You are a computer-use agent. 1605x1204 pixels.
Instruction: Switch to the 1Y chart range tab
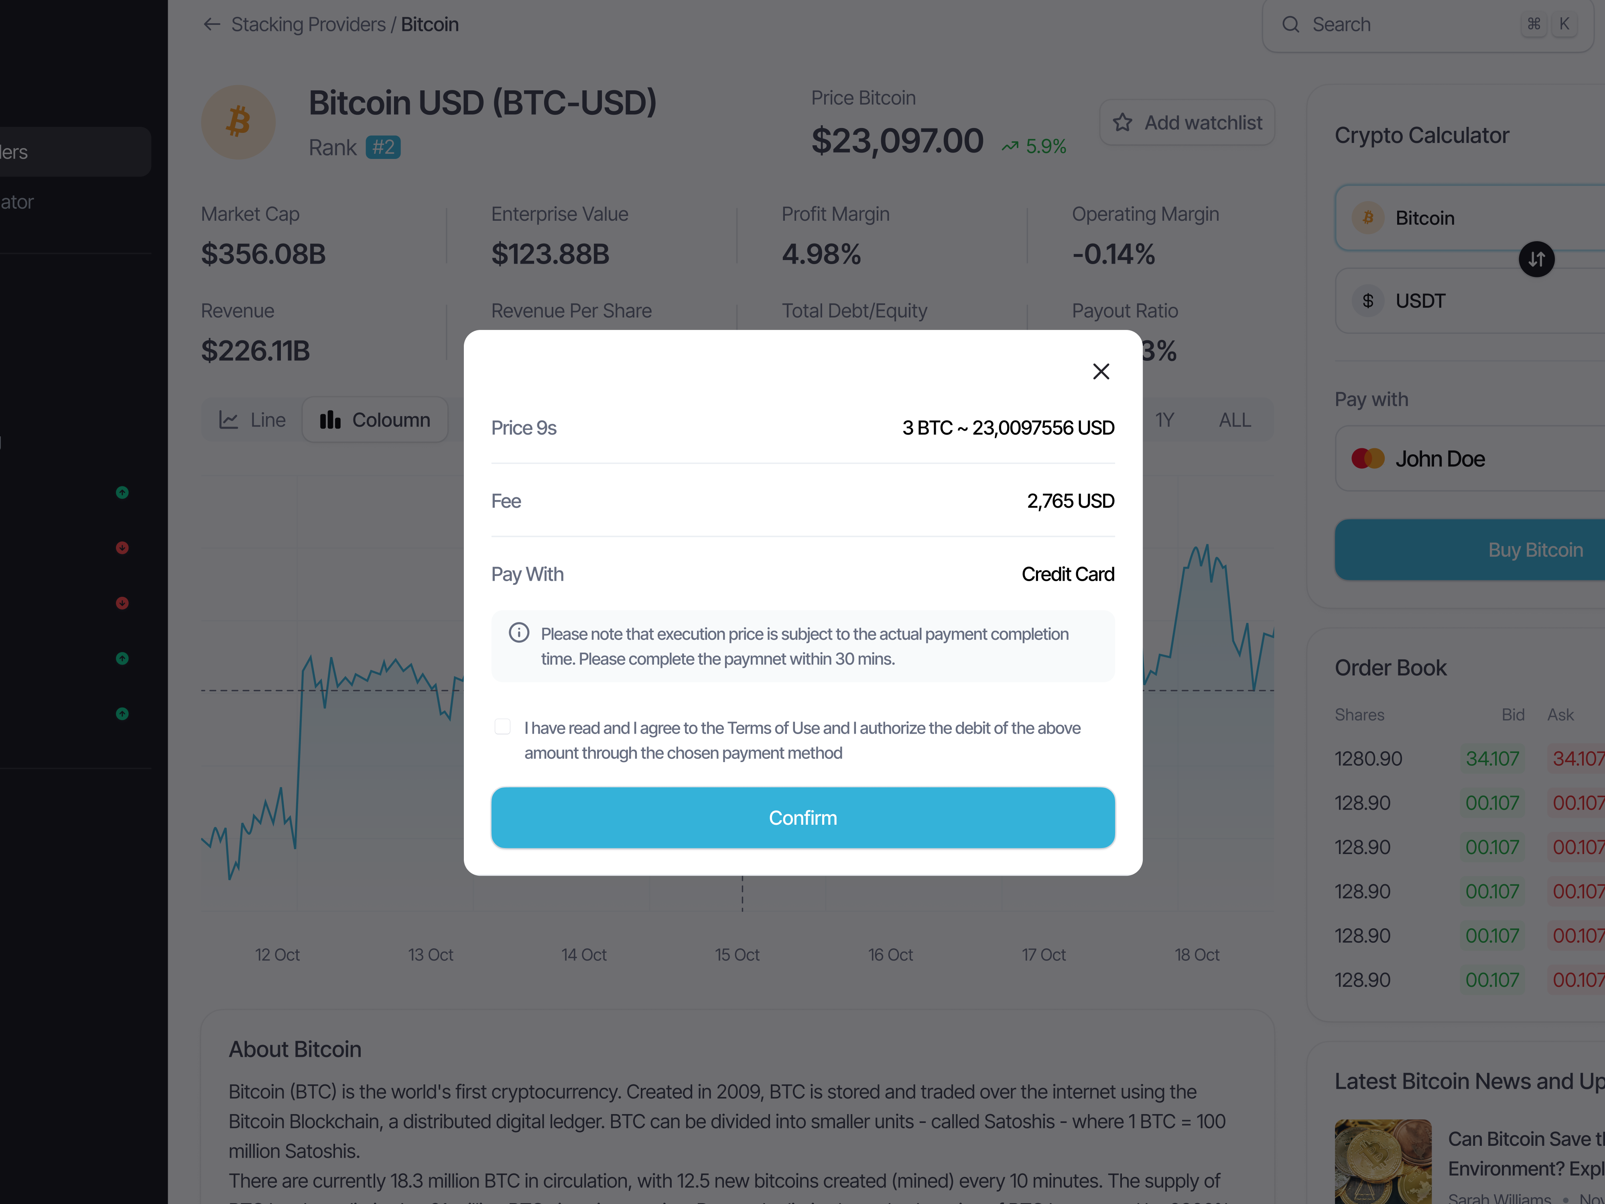[1164, 419]
